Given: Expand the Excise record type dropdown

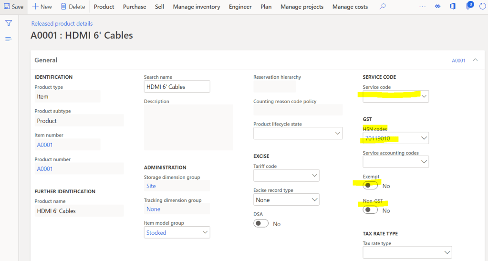Looking at the screenshot, I should tap(314, 200).
